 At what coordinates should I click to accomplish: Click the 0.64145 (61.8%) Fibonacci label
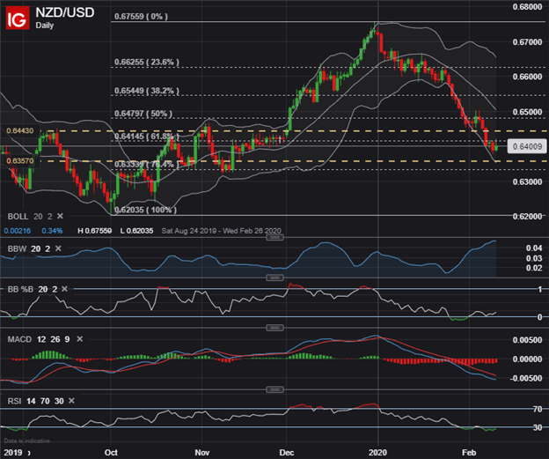pyautogui.click(x=147, y=137)
